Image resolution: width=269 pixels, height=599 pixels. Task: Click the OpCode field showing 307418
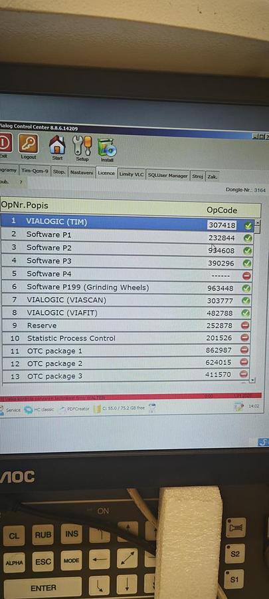click(222, 225)
